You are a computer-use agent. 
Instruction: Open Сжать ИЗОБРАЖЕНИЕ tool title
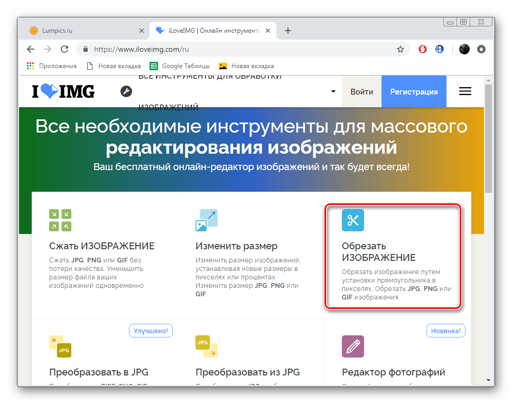tap(102, 246)
